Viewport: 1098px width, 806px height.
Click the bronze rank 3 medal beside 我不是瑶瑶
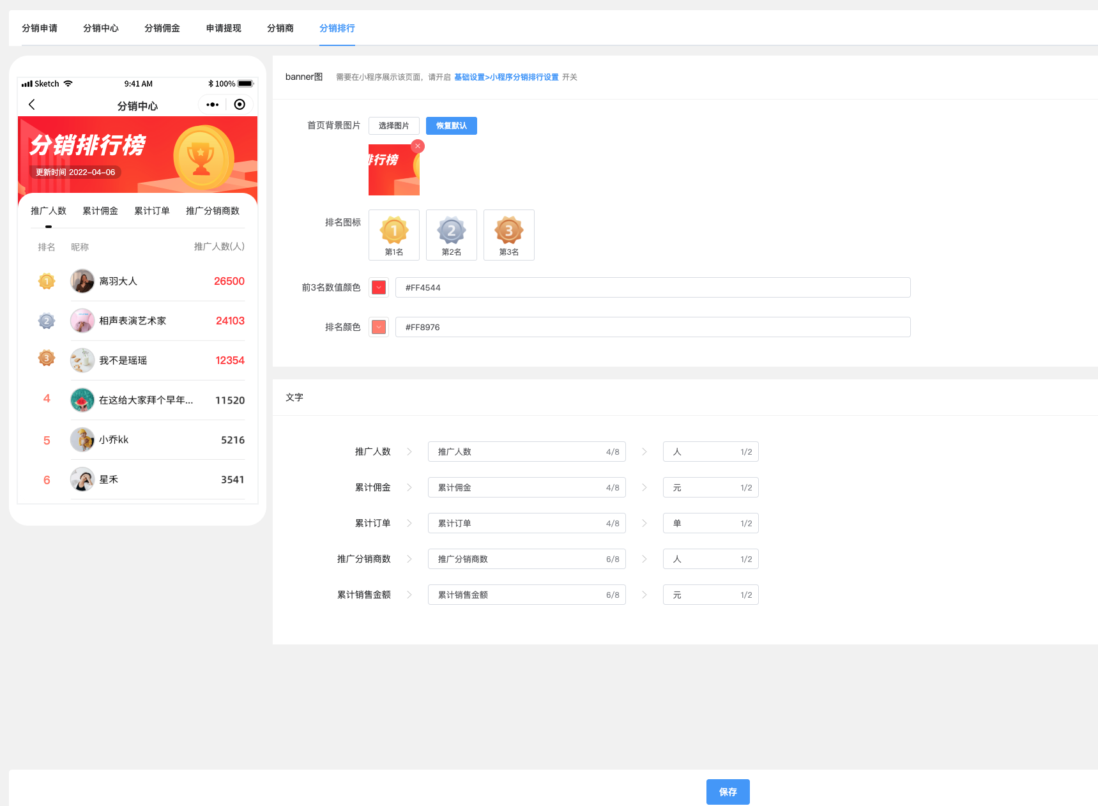pos(47,358)
